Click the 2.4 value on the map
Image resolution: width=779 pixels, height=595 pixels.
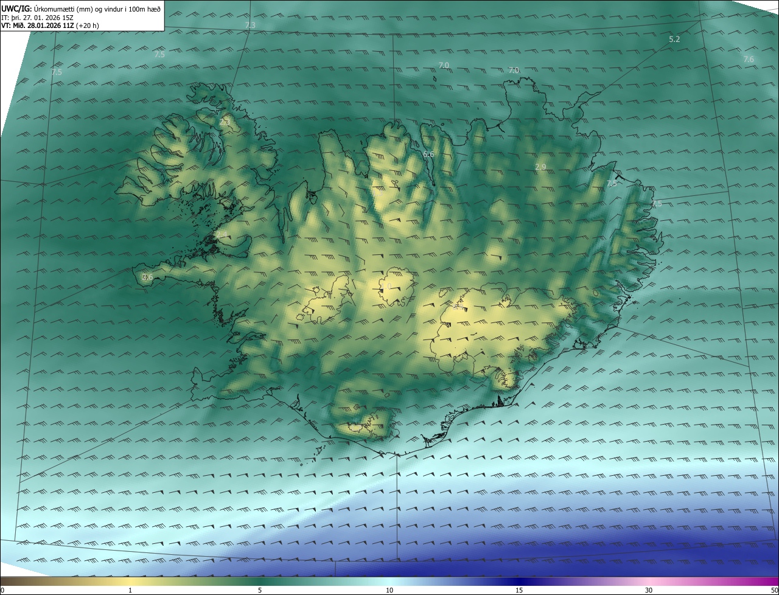coord(222,234)
